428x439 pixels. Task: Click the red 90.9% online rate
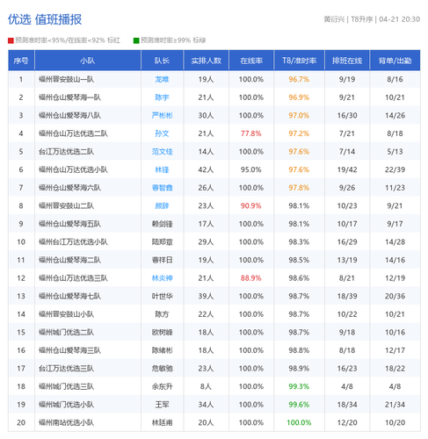pyautogui.click(x=251, y=205)
